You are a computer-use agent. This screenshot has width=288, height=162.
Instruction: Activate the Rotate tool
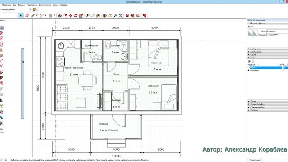pos(76,16)
